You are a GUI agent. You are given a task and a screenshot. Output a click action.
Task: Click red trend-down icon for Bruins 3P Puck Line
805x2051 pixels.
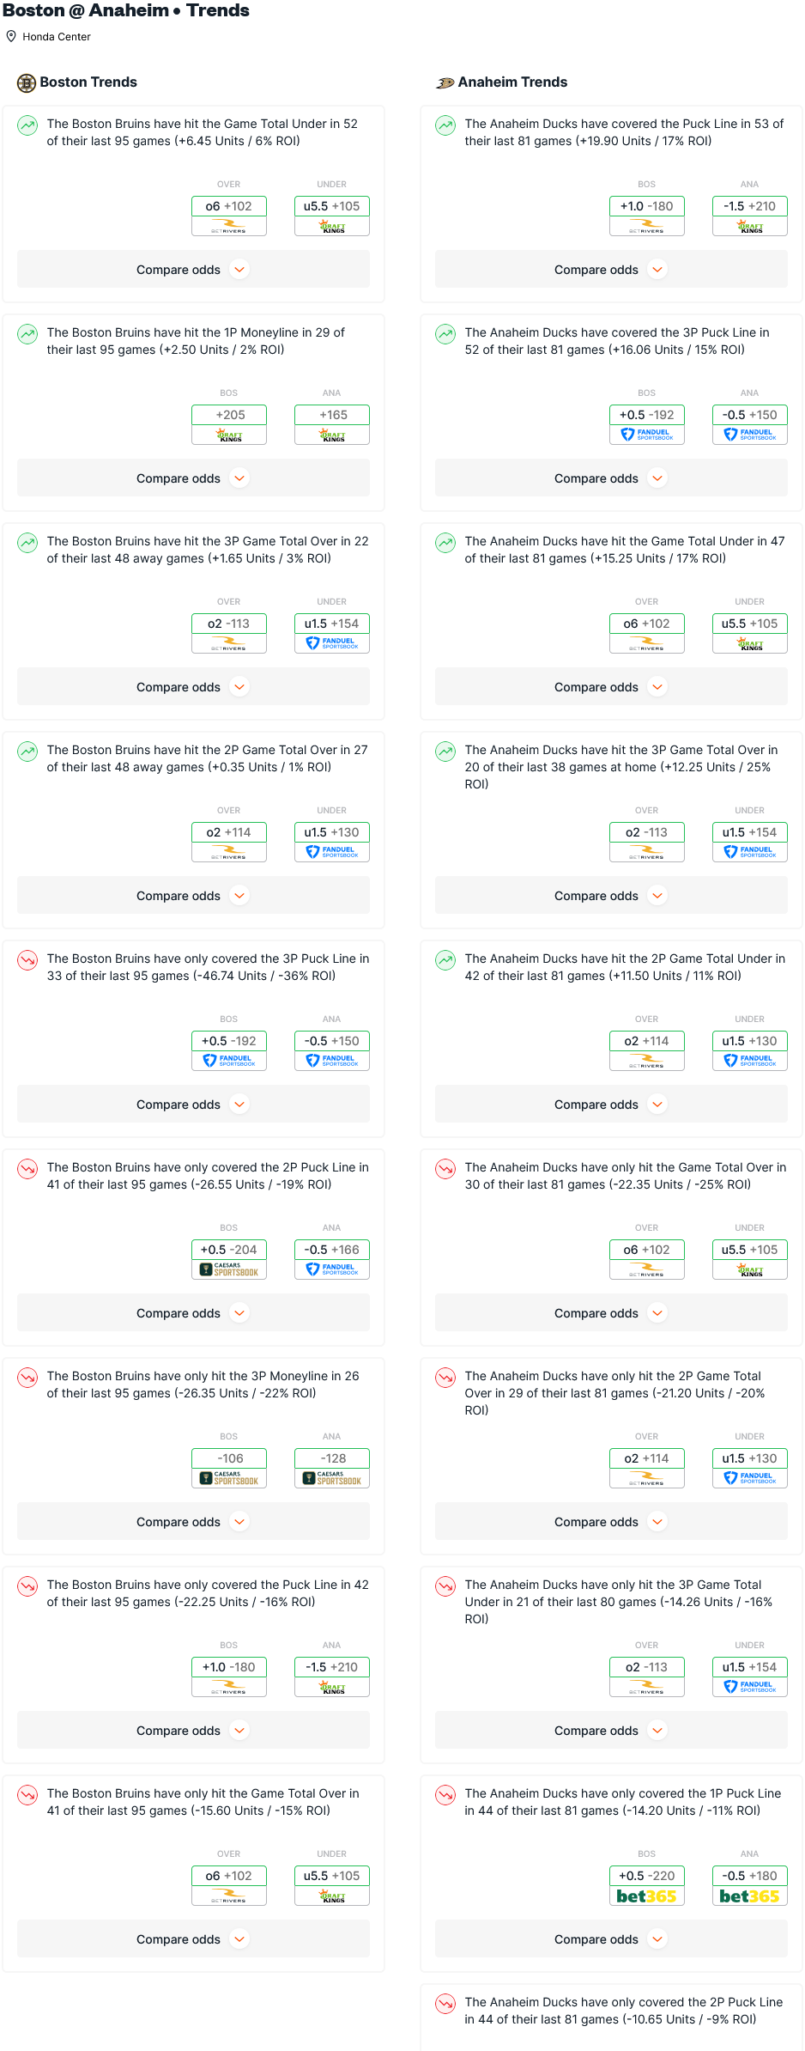tap(27, 960)
